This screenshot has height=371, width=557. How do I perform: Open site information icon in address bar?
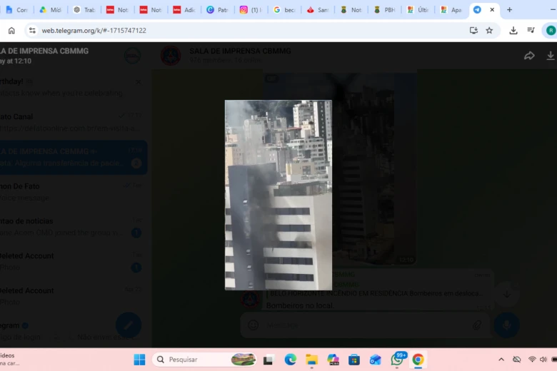[32, 31]
